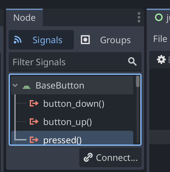
Task: Focus the Filter Signals search field
Action: [x=75, y=62]
